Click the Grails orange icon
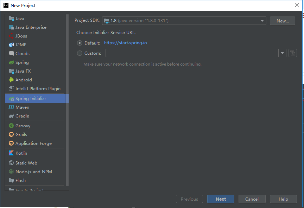The width and height of the screenshot is (304, 208). (x=11, y=135)
